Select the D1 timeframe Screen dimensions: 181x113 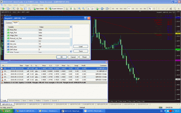(x=137, y=9)
